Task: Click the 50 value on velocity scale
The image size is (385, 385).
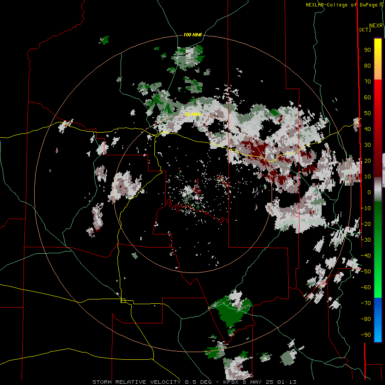Action: pos(367,113)
